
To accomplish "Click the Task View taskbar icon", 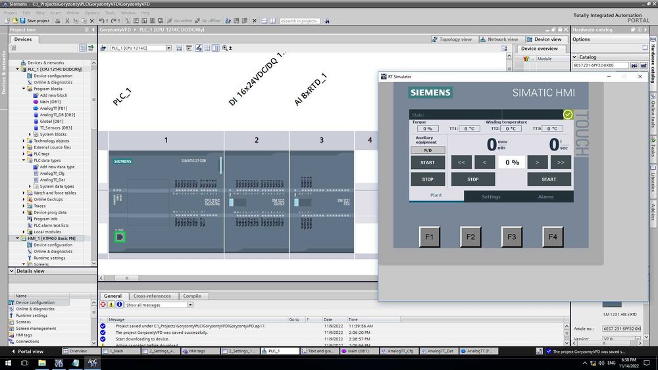I will (x=25, y=363).
